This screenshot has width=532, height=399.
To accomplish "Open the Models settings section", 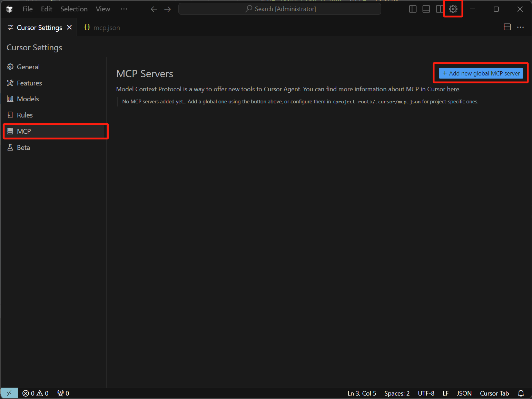I will pos(28,99).
